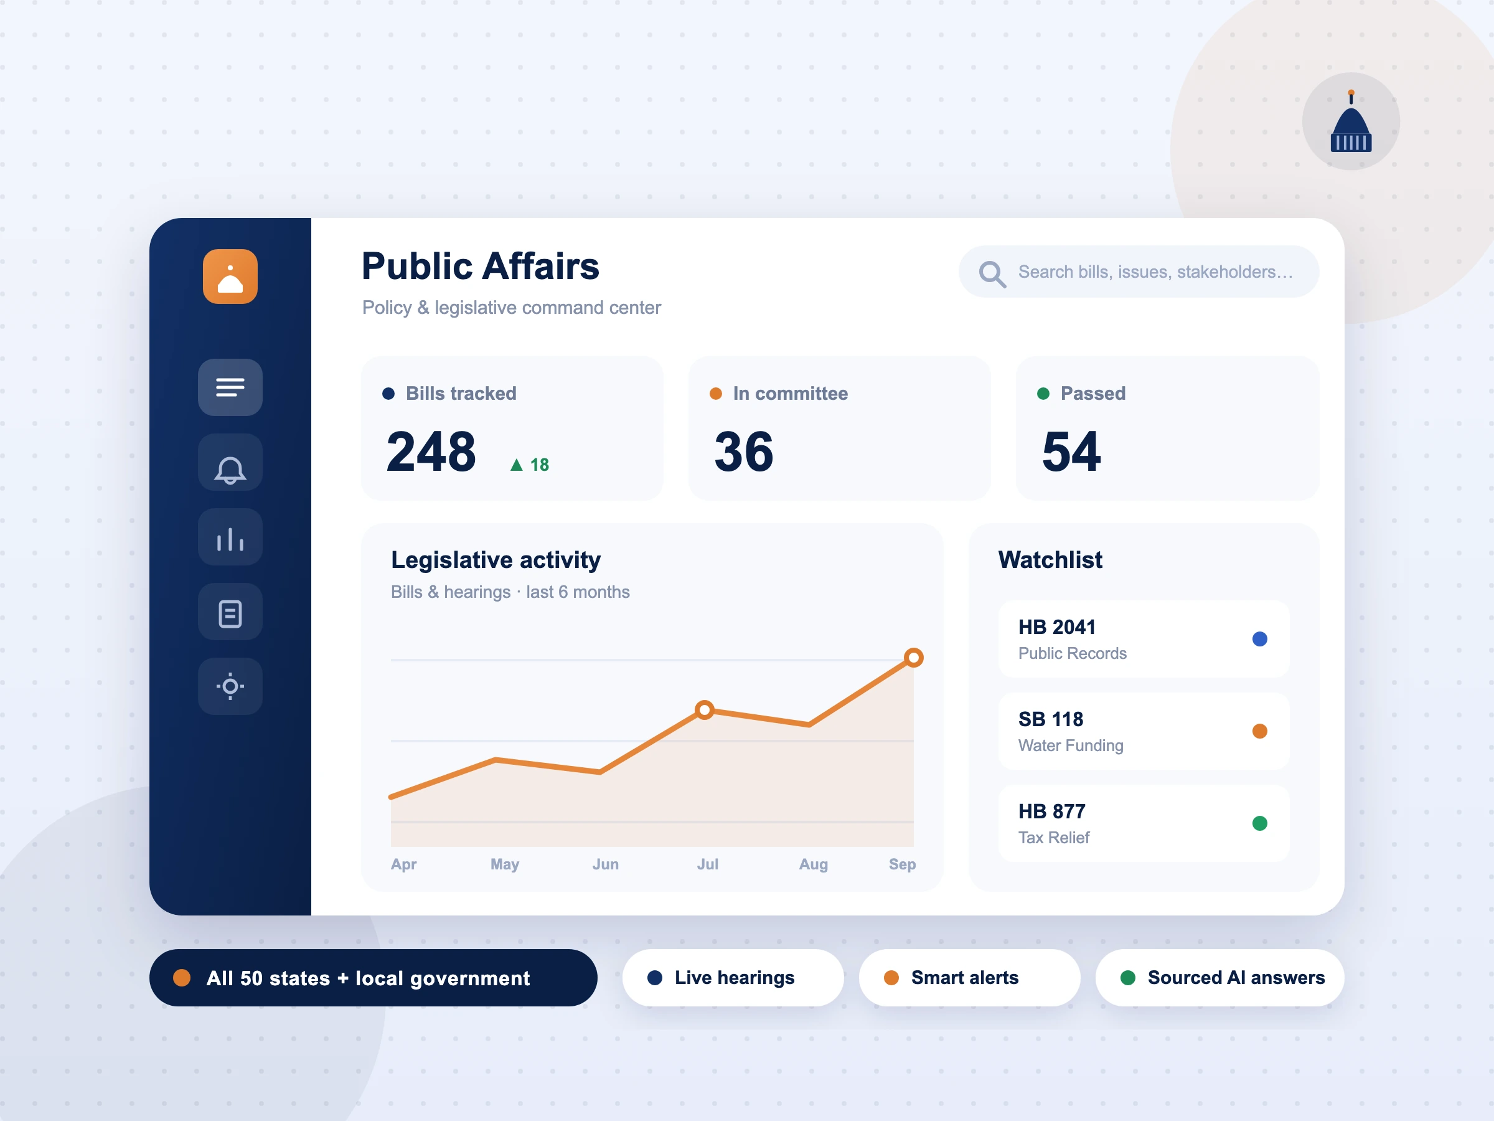
Task: Click the 36 in committee value
Action: click(744, 452)
